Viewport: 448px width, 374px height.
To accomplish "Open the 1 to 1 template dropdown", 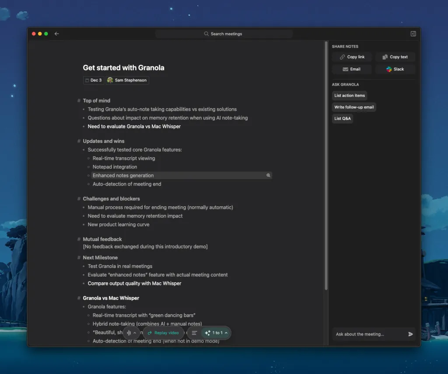I will 216,332.
